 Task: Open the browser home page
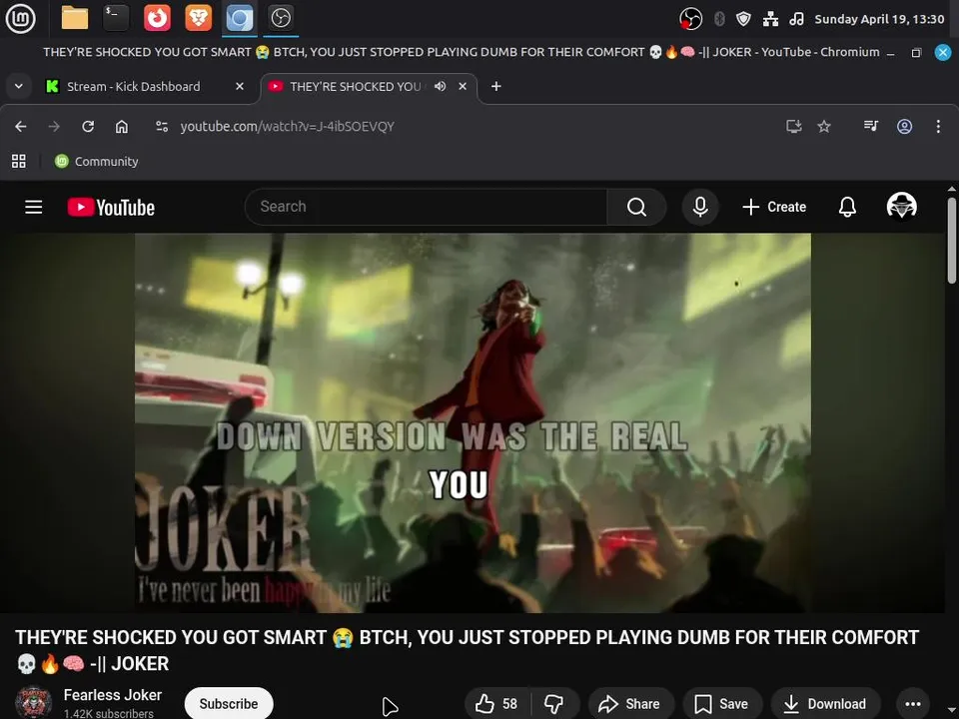pyautogui.click(x=122, y=126)
